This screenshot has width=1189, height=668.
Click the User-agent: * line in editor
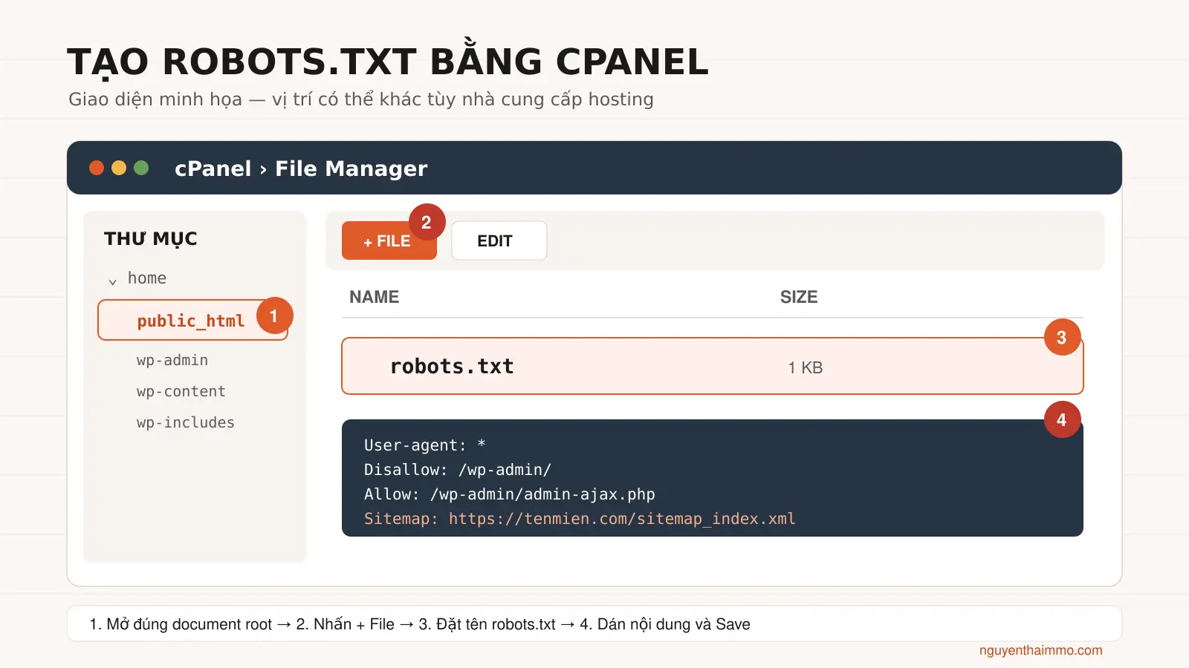click(x=424, y=445)
